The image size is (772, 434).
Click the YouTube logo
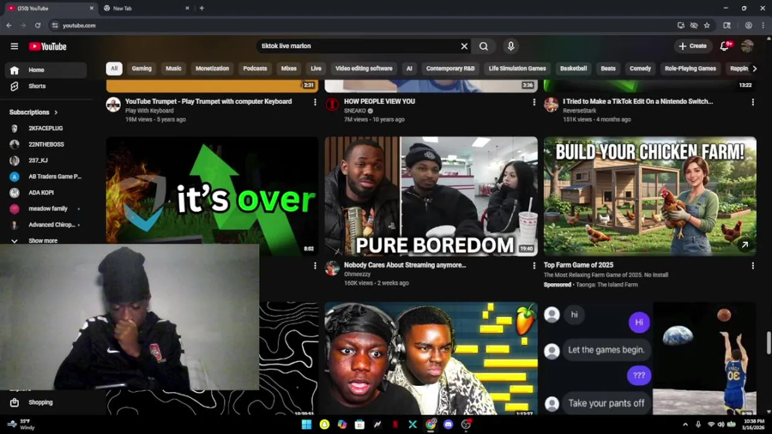tap(48, 46)
